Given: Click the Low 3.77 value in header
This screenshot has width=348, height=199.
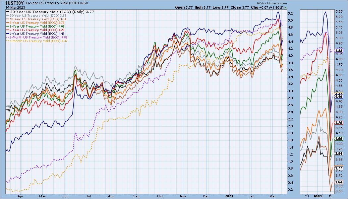Looking at the screenshot, I should (x=220, y=7).
